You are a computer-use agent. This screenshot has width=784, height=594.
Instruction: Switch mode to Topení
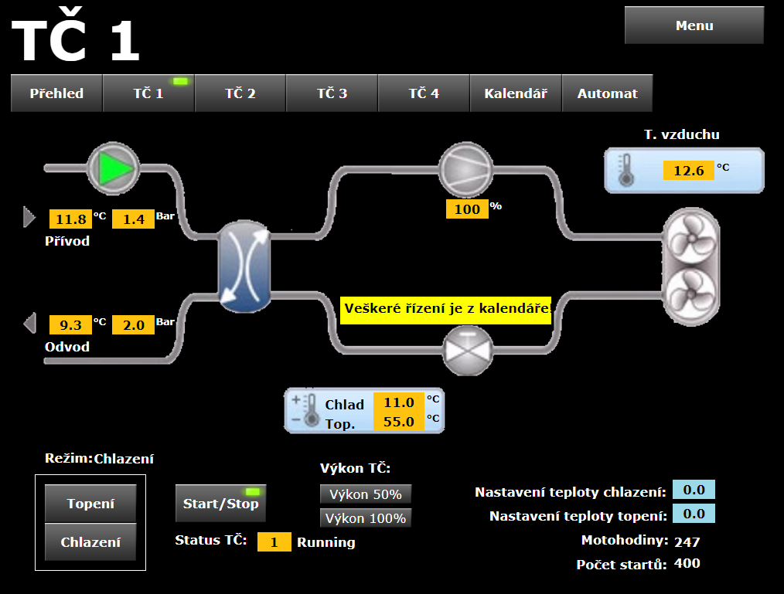[x=90, y=504]
